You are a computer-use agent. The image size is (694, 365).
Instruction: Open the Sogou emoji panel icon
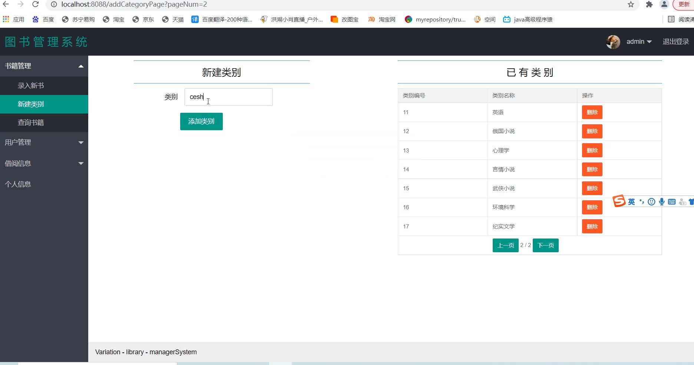click(x=651, y=202)
